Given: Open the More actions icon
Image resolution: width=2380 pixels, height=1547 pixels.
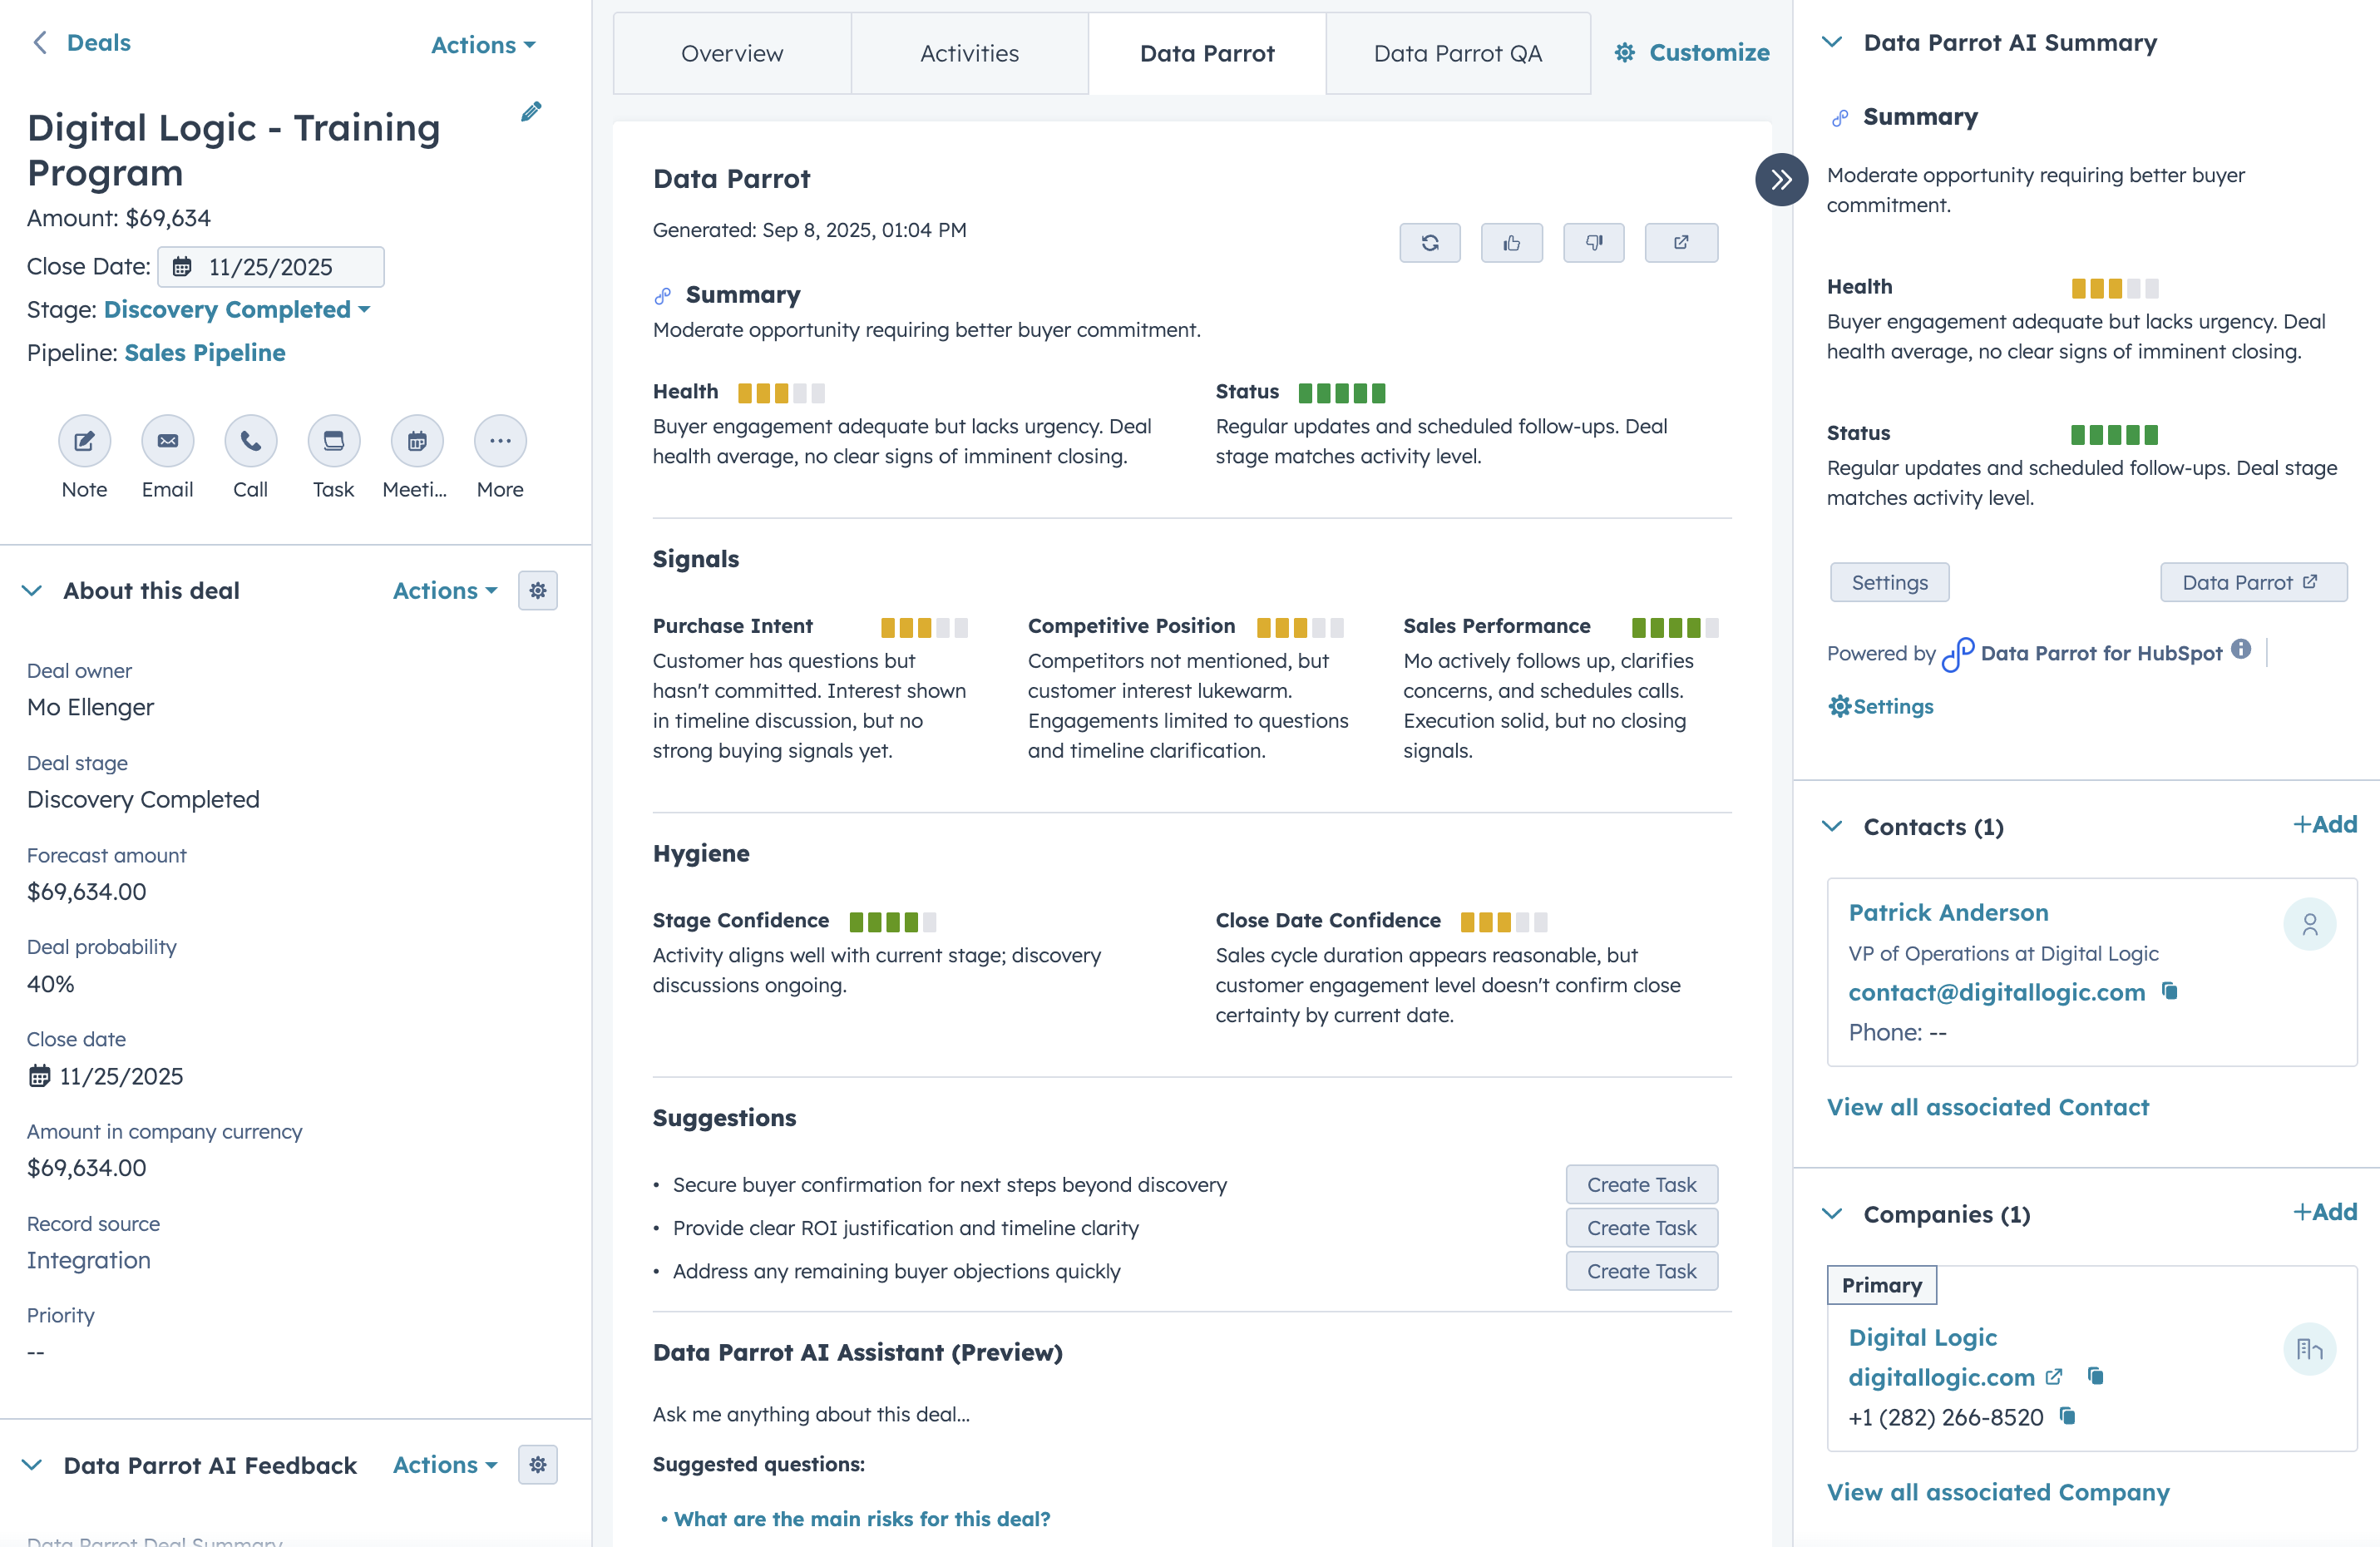Looking at the screenshot, I should [x=498, y=441].
